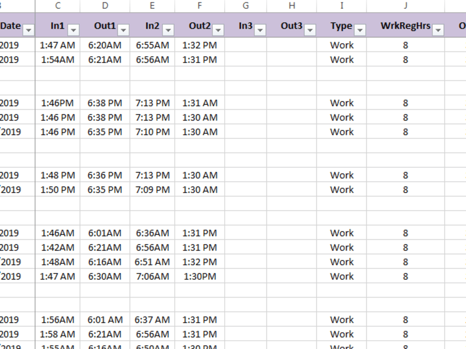Select column C header
466x349 pixels.
click(58, 6)
